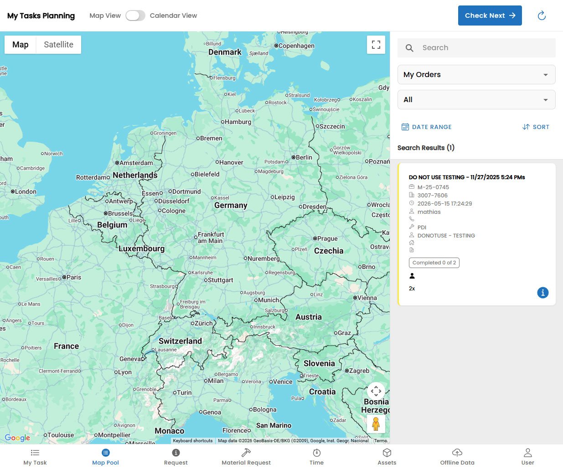Click the card icon beside M-25-0745
563x470 pixels.
pos(412,187)
